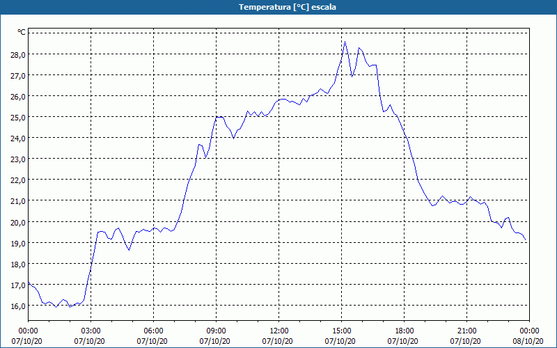
Task: Click the 03:00 time label
Action: pos(91,331)
